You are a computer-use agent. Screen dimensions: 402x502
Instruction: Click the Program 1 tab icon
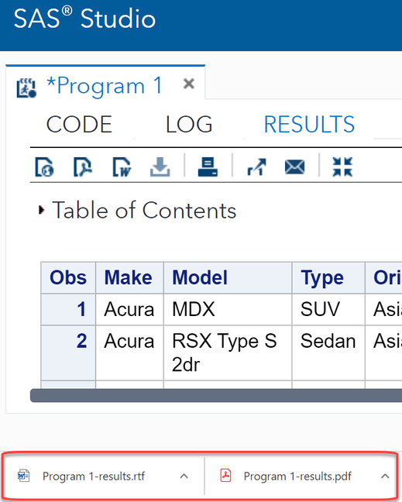[x=26, y=88]
